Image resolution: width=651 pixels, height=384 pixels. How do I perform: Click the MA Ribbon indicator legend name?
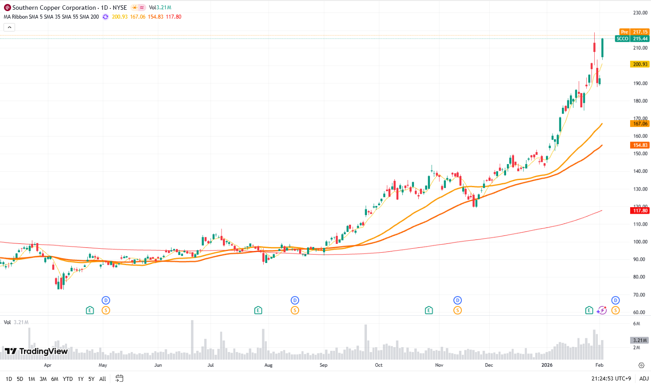coord(16,17)
